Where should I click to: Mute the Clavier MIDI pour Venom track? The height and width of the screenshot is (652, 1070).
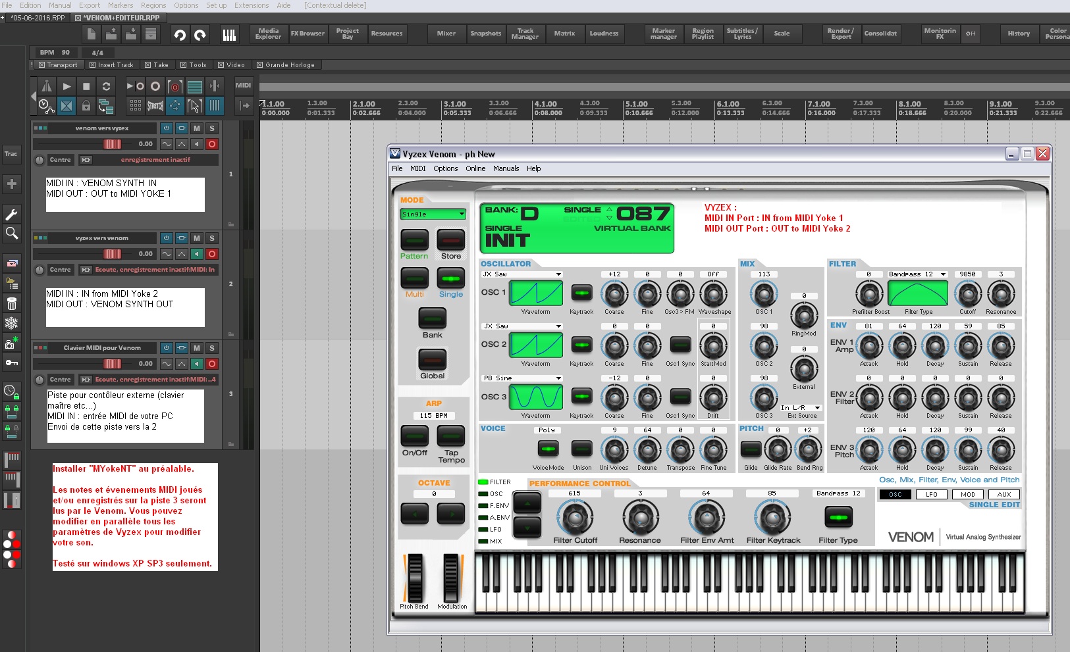pos(197,348)
